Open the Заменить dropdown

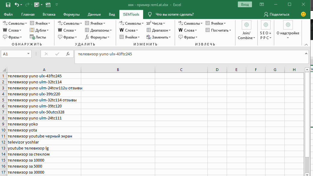coord(158,37)
